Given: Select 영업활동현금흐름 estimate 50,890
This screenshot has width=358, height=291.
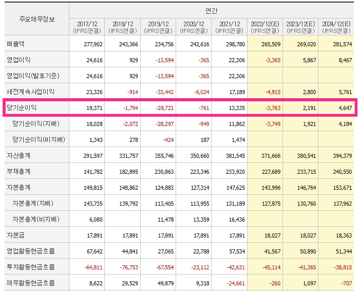Looking at the screenshot, I should point(308,251).
